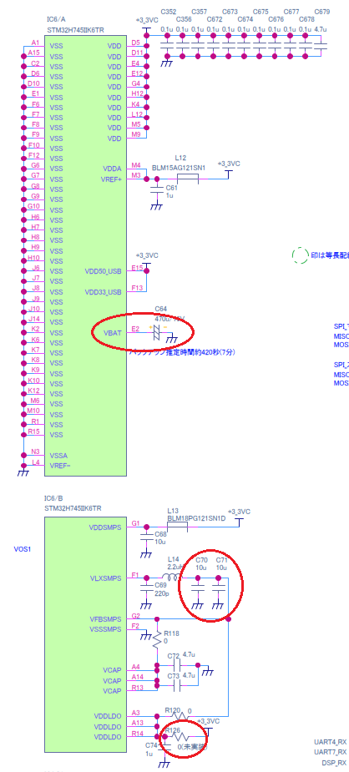Click the green dashed circle legend marker

coord(300,255)
